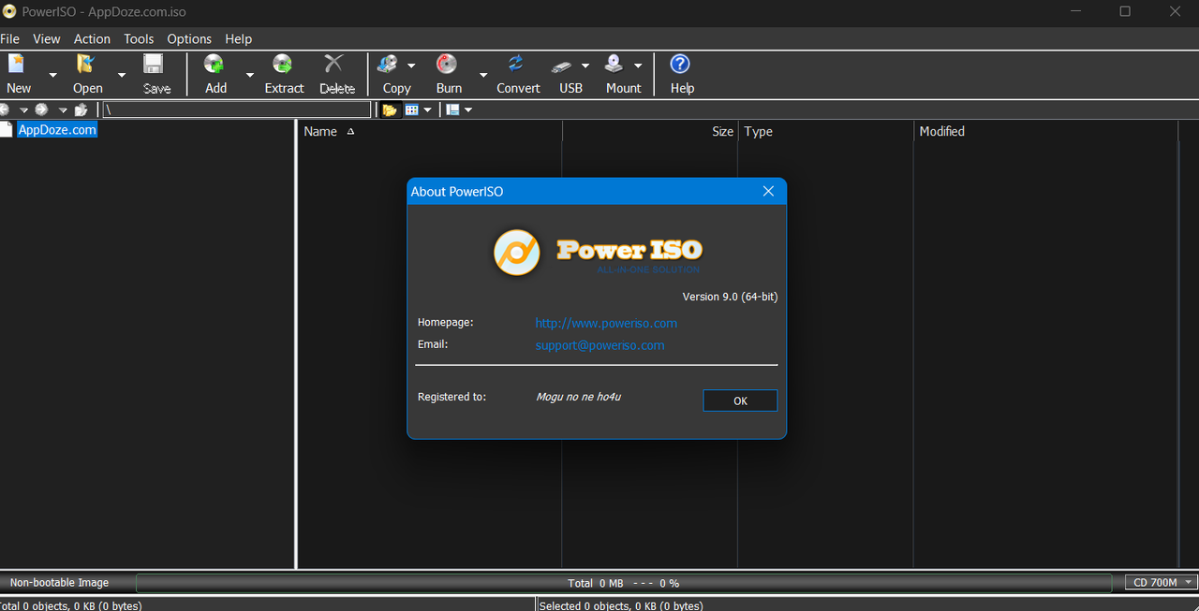The width and height of the screenshot is (1199, 611).
Task: Expand the USB button dropdown arrow
Action: pos(585,65)
